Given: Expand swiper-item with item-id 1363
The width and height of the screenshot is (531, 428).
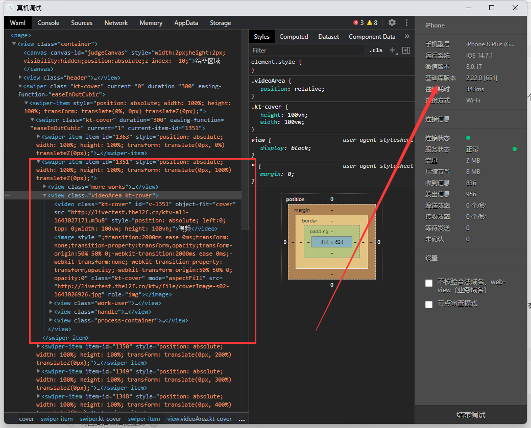Looking at the screenshot, I should pos(38,136).
